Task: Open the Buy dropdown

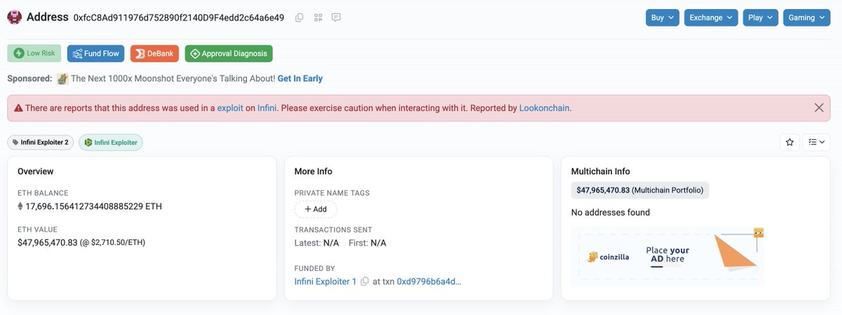Action: [x=662, y=17]
